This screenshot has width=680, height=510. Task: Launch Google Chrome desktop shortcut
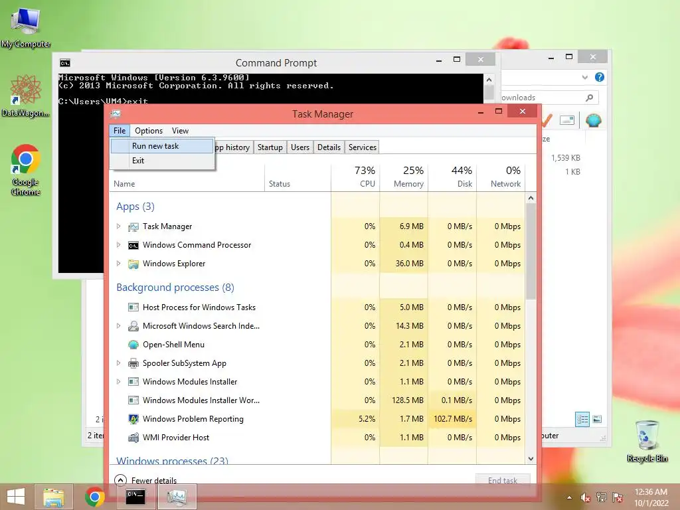pyautogui.click(x=26, y=169)
